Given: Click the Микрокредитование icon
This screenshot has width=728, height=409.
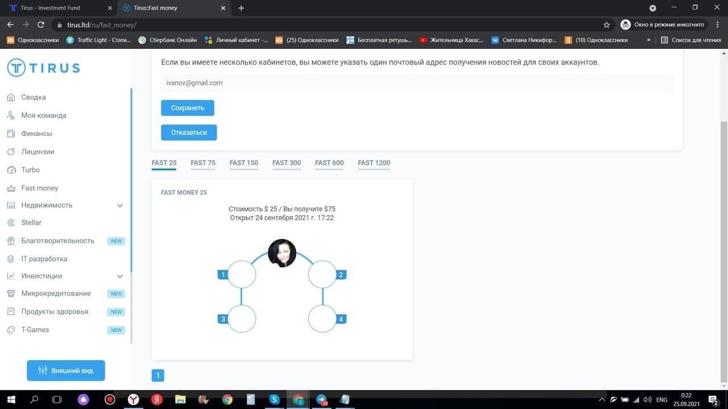Looking at the screenshot, I should 11,294.
